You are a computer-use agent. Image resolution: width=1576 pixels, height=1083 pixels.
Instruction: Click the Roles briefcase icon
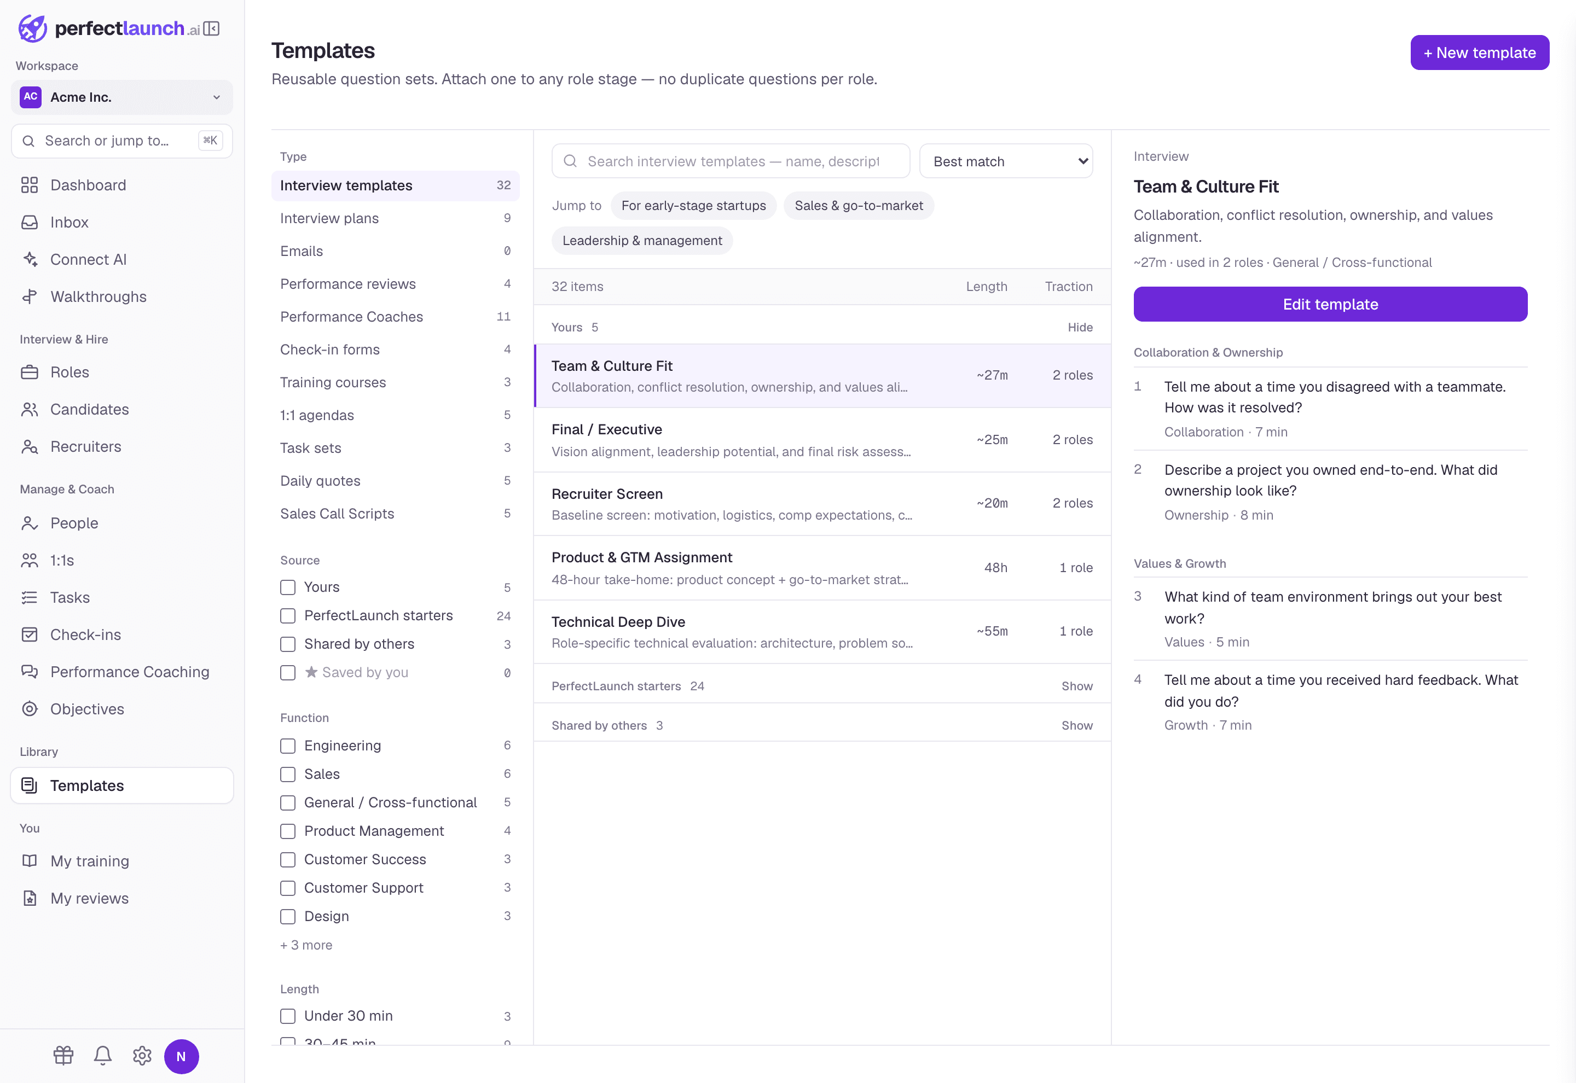(x=29, y=372)
